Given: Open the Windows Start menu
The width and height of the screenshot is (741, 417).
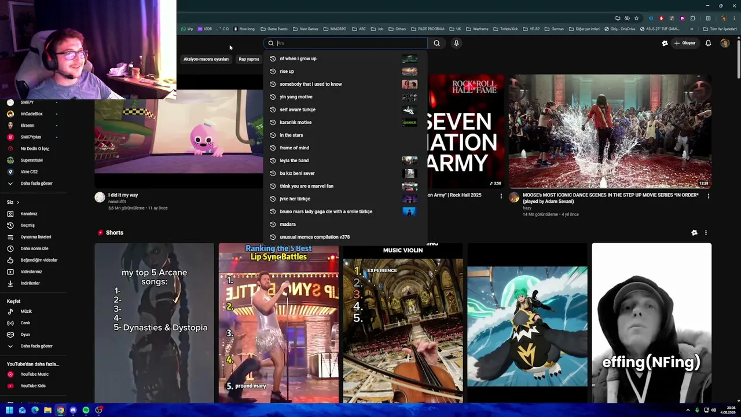Looking at the screenshot, I should coord(10,410).
